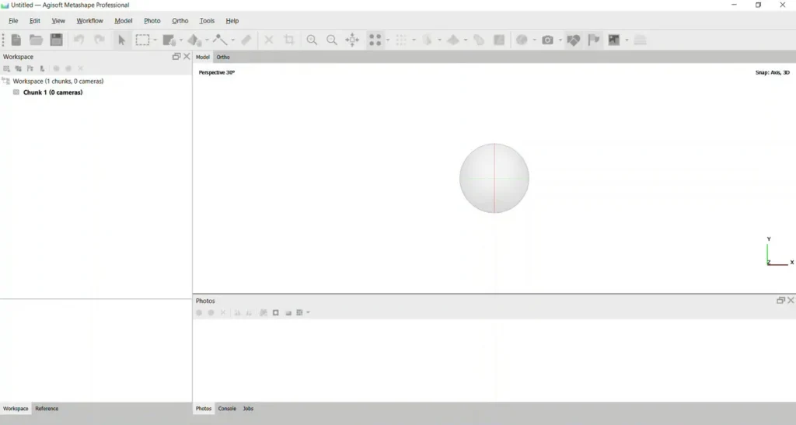Open the File menu
796x425 pixels.
(x=13, y=21)
